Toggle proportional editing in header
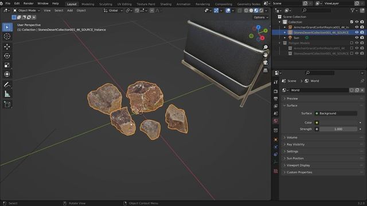The height and width of the screenshot is (206, 367). click(152, 10)
